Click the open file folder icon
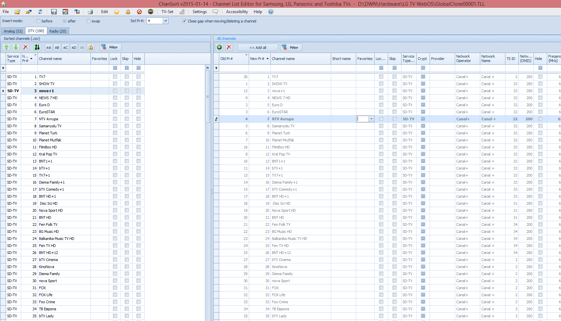Viewport: 561px width, 321px height. pos(17,12)
